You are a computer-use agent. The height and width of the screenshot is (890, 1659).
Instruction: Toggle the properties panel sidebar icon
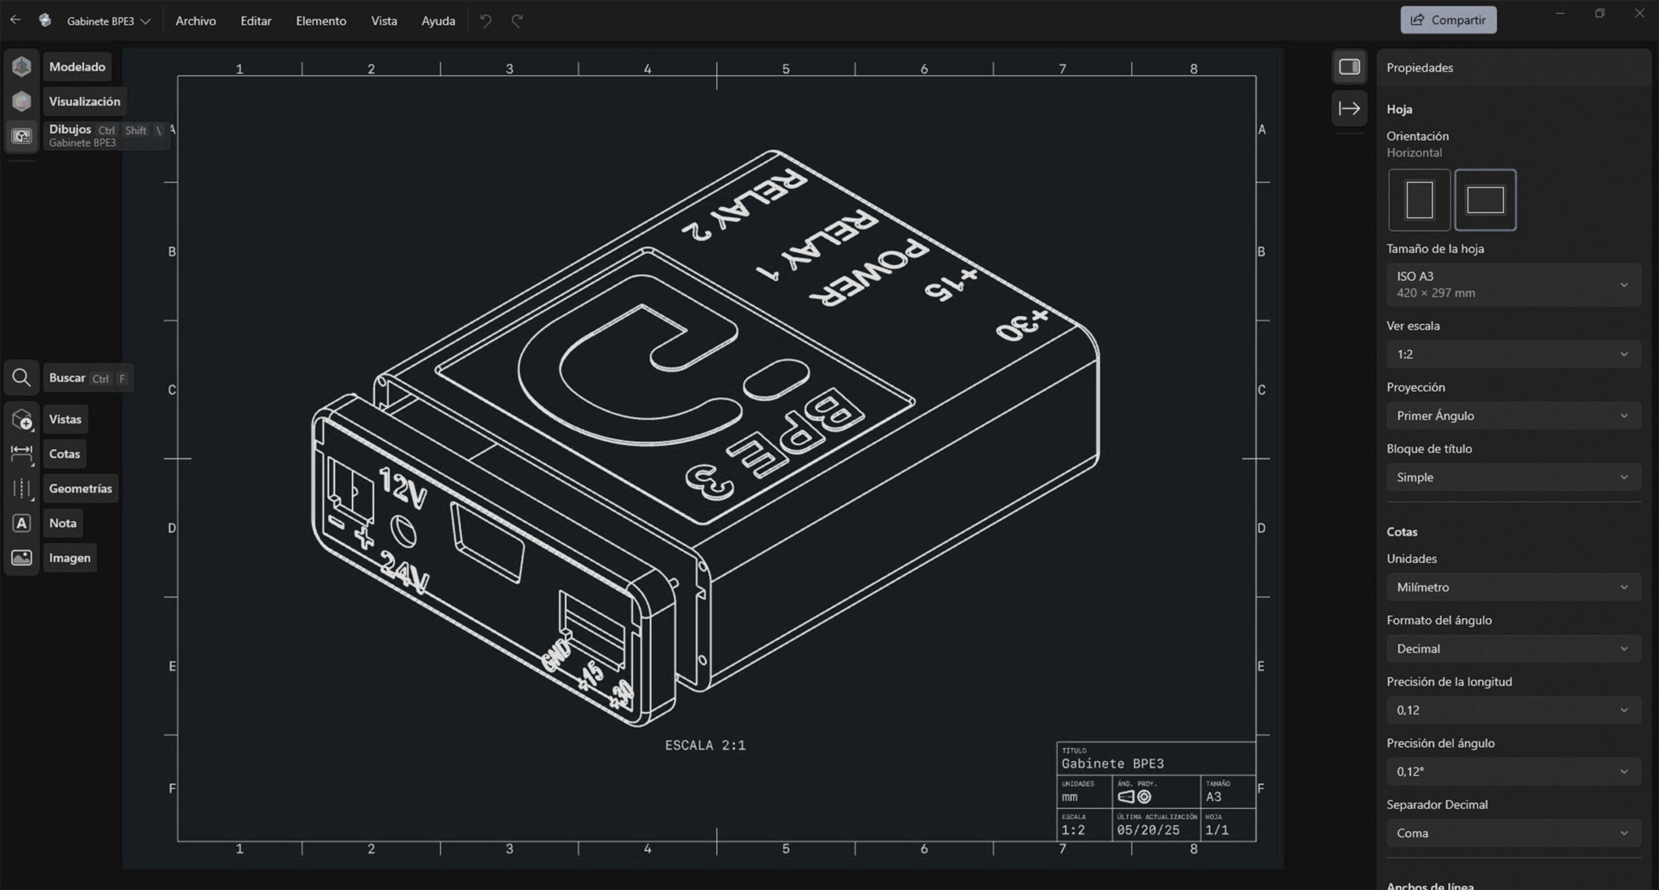point(1349,67)
